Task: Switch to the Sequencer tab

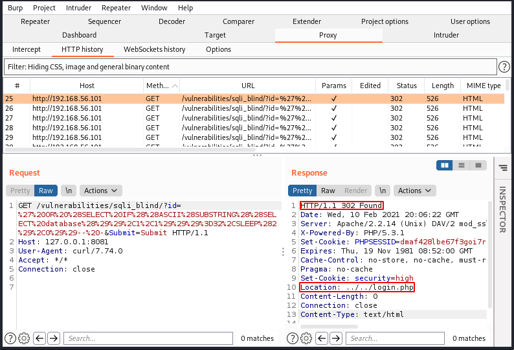Action: (x=105, y=21)
